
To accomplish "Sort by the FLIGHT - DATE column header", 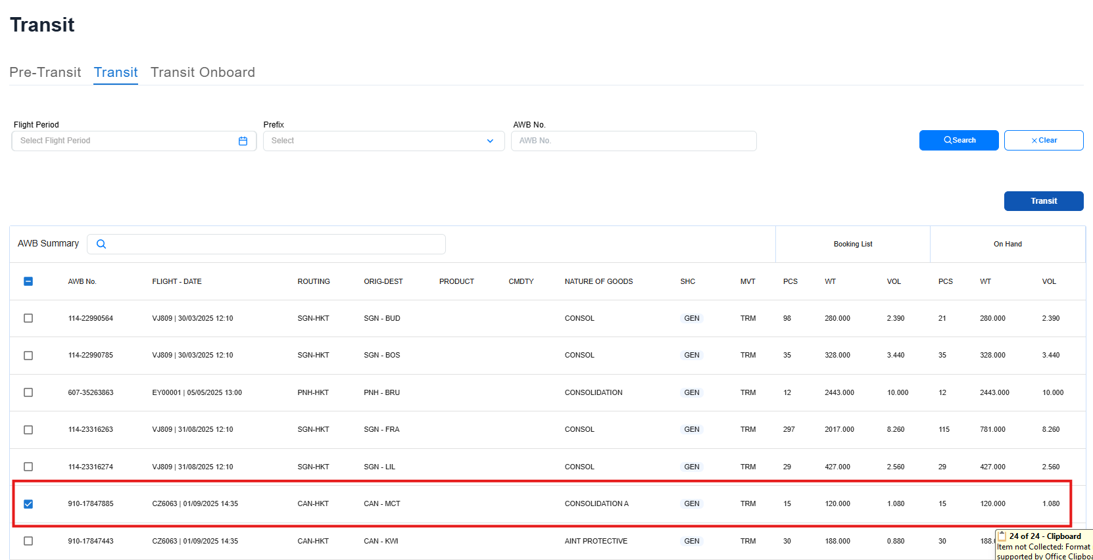I will tap(177, 281).
